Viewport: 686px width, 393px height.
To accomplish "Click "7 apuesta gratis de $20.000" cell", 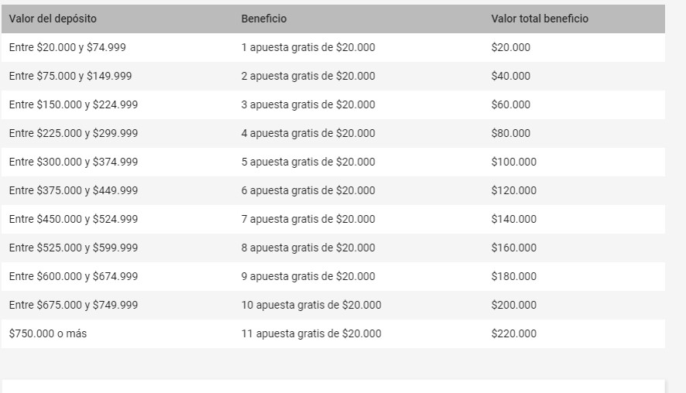I will coord(307,219).
